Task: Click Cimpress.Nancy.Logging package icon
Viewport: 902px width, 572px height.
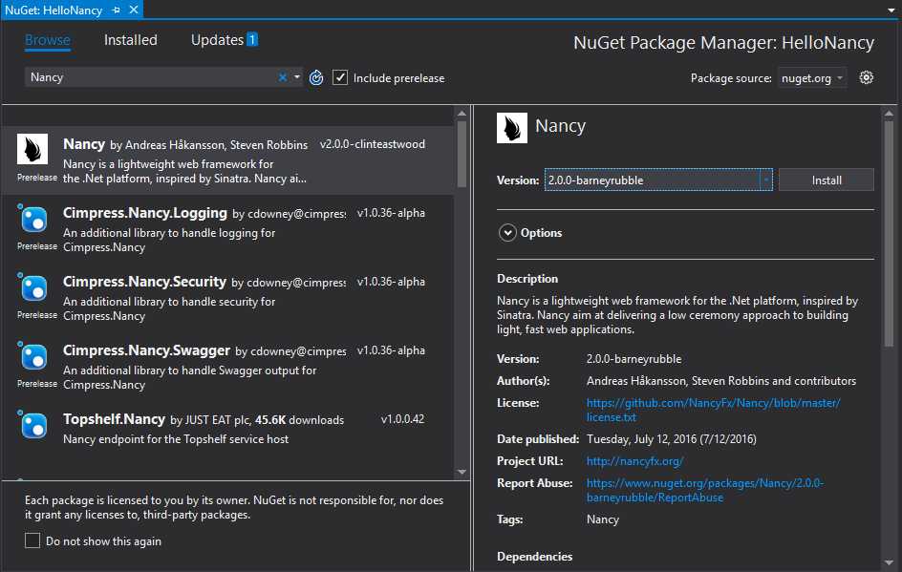Action: 33,219
